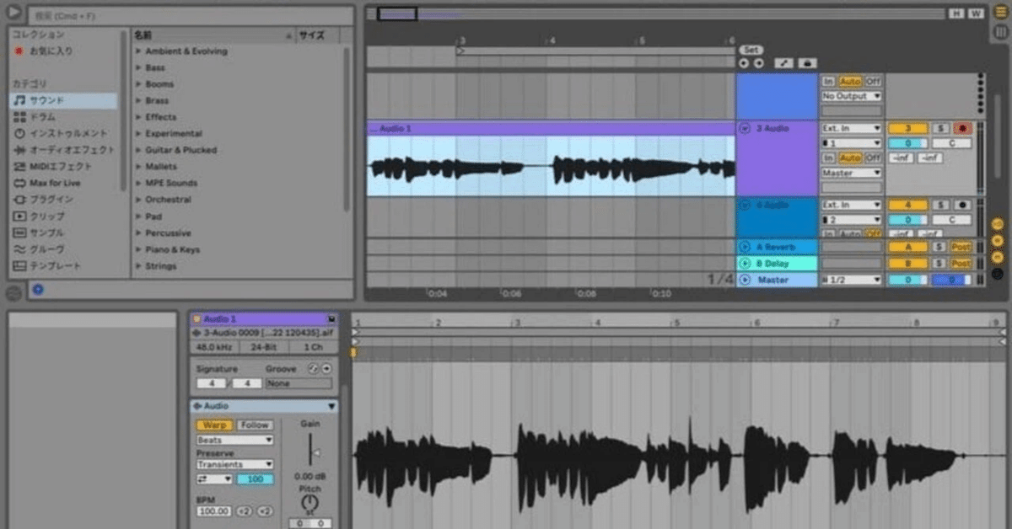Click the Set locator button
Viewport: 1012px width, 529px height.
(751, 50)
